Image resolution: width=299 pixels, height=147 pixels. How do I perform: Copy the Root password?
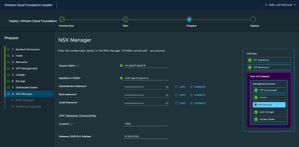coord(180,95)
